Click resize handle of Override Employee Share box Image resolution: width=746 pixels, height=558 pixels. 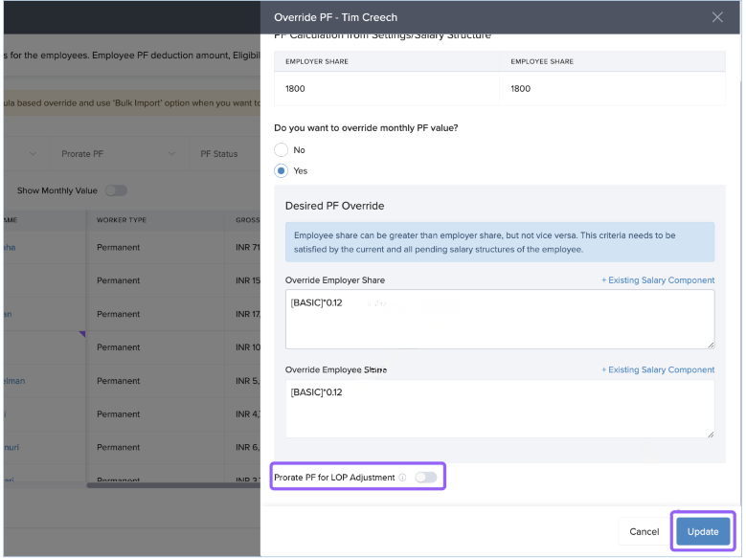point(710,434)
